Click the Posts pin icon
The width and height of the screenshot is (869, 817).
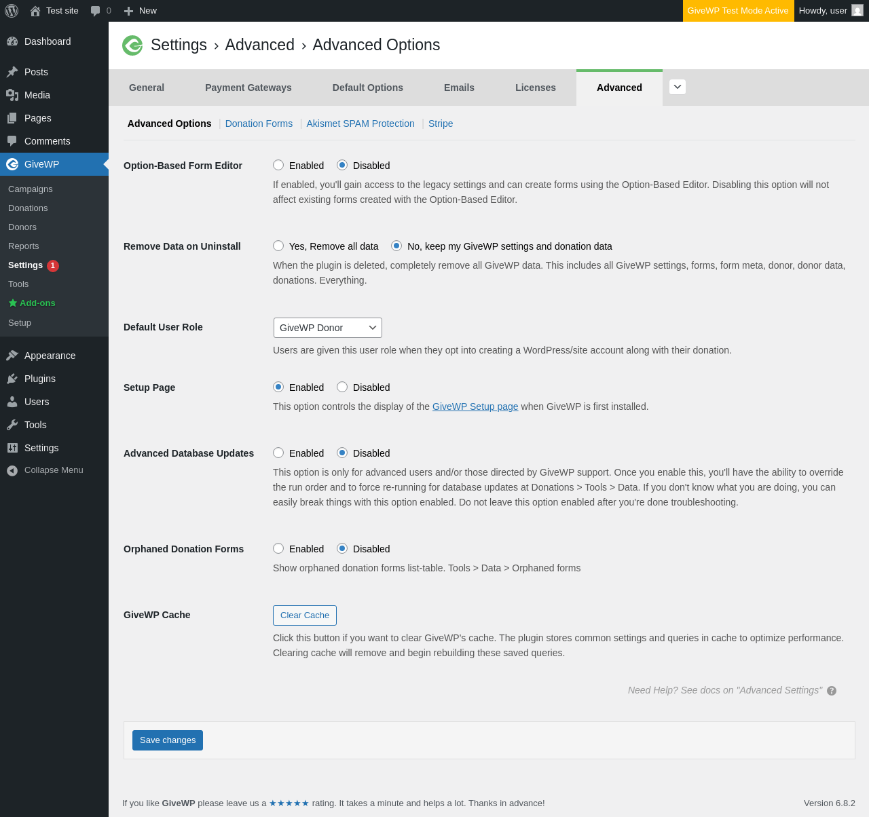(12, 72)
